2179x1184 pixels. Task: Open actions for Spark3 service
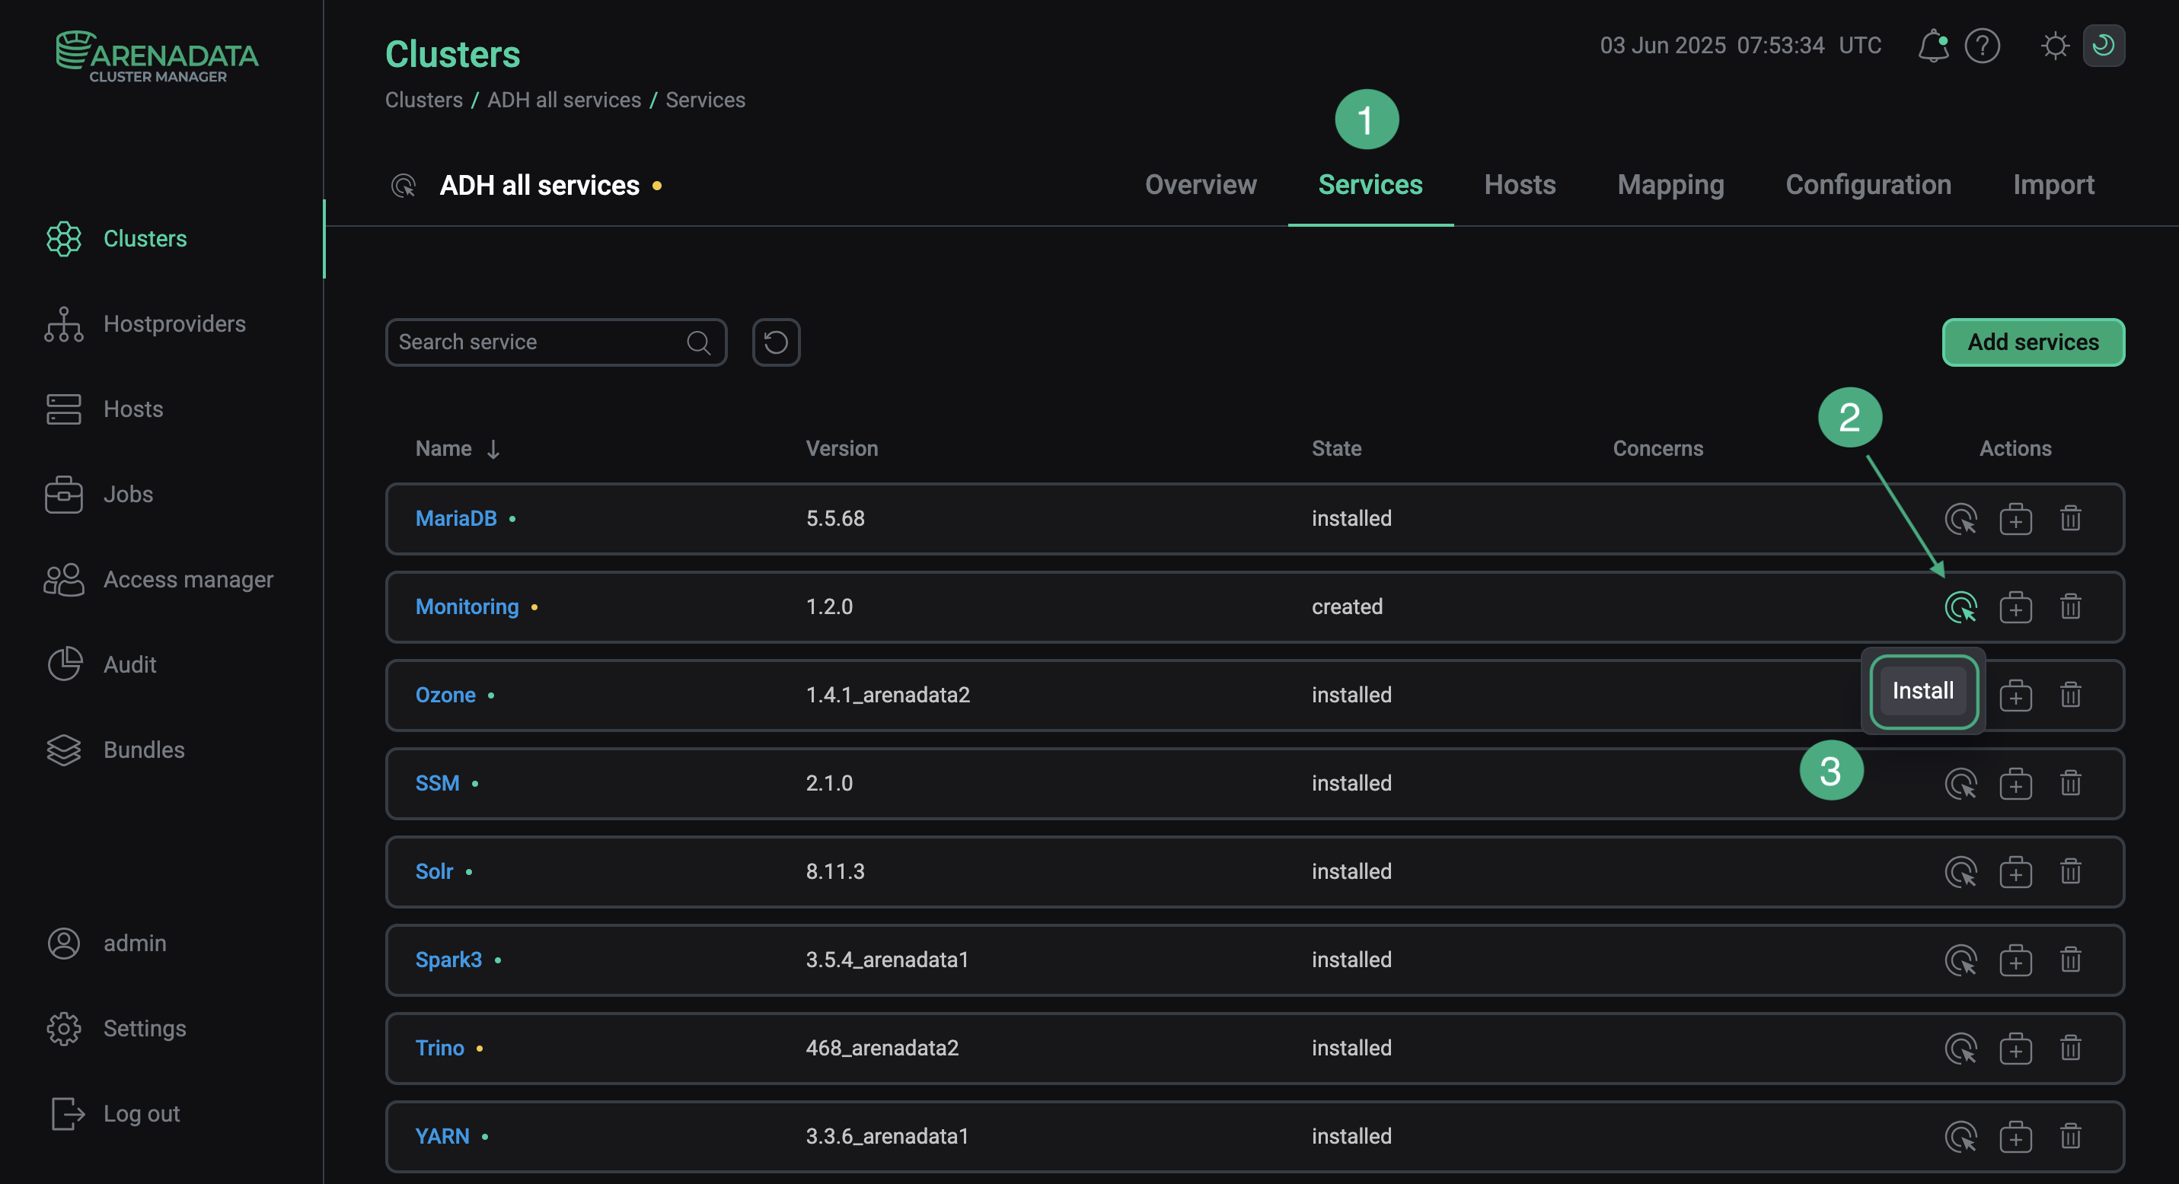click(x=1960, y=960)
